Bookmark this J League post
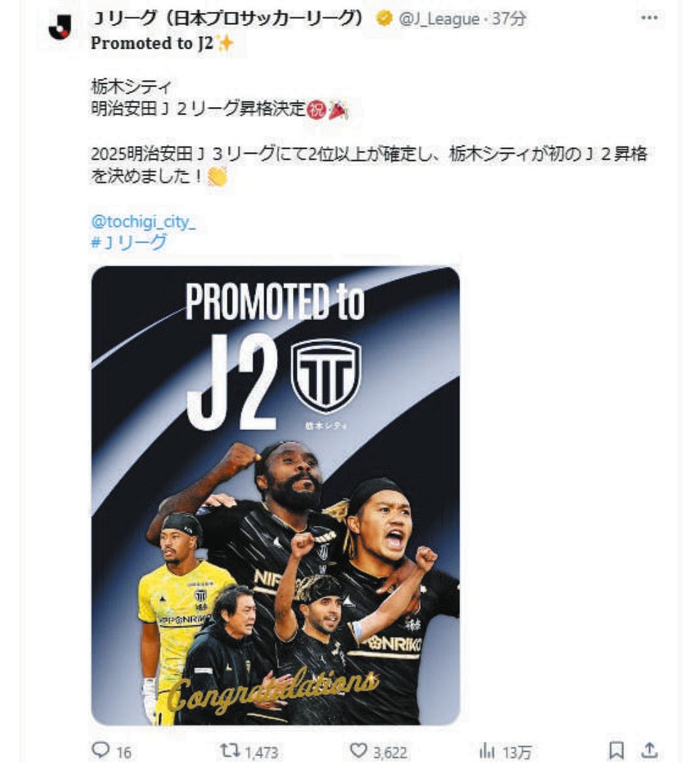Screen dimensions: 698x763 616,750
